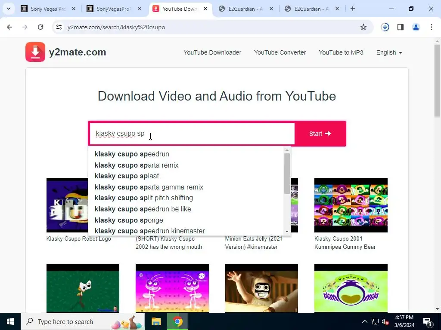The image size is (441, 330).
Task: Open the tab search dropdown arrow
Action: (9, 9)
